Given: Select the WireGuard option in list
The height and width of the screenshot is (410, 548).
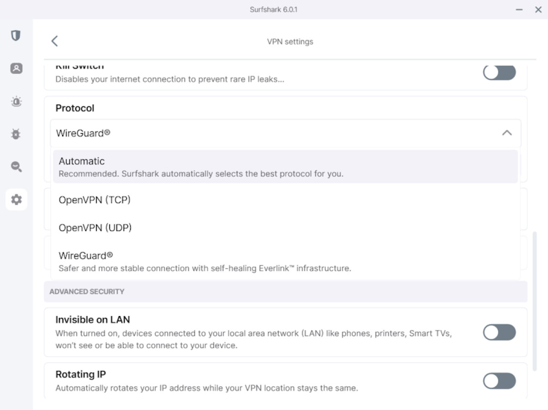Looking at the screenshot, I should [x=285, y=261].
